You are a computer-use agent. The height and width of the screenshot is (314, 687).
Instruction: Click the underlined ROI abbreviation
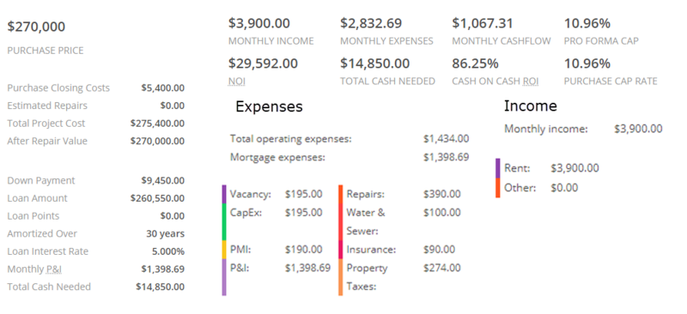(528, 82)
